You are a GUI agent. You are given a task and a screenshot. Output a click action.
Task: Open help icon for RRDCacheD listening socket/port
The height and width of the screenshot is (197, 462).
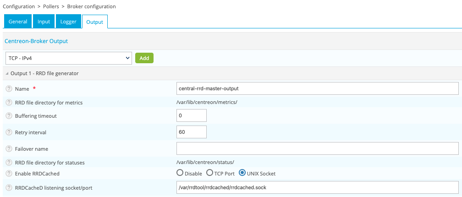[9, 187]
